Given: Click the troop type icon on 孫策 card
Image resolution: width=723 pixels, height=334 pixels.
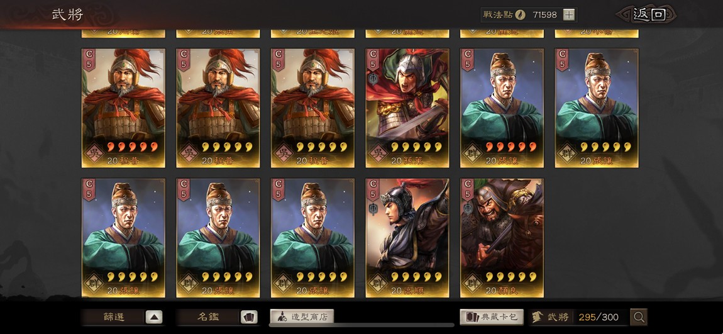Looking at the screenshot, I should point(373,80).
